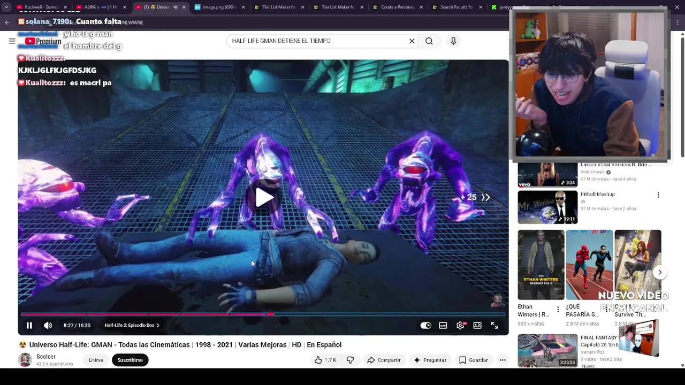The image size is (685, 385).
Task: Open the Pitbull Mashup thumbnail
Action: (547, 207)
